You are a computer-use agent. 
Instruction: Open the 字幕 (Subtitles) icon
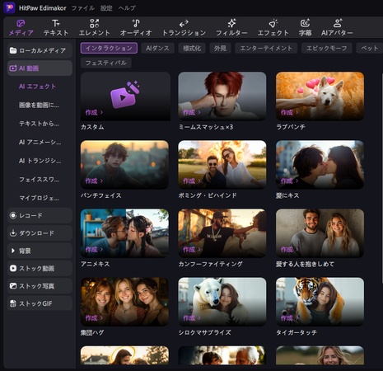click(x=305, y=23)
